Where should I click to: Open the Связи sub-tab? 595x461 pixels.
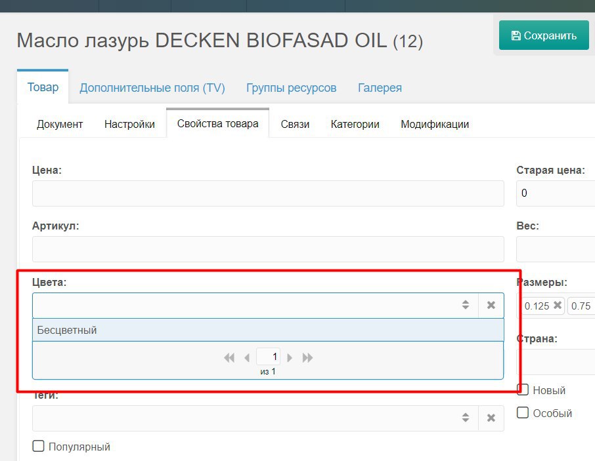coord(295,124)
